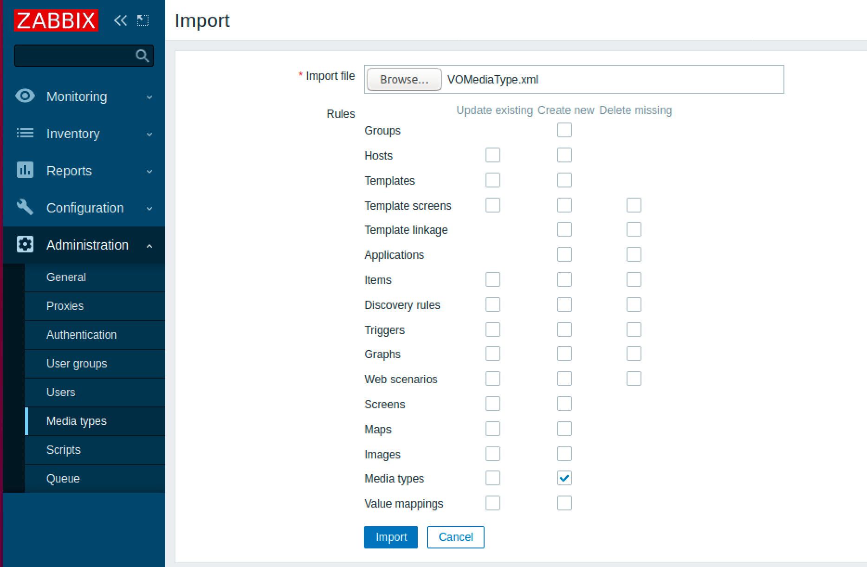This screenshot has width=867, height=567.
Task: Select the Inventory list icon
Action: coord(25,133)
